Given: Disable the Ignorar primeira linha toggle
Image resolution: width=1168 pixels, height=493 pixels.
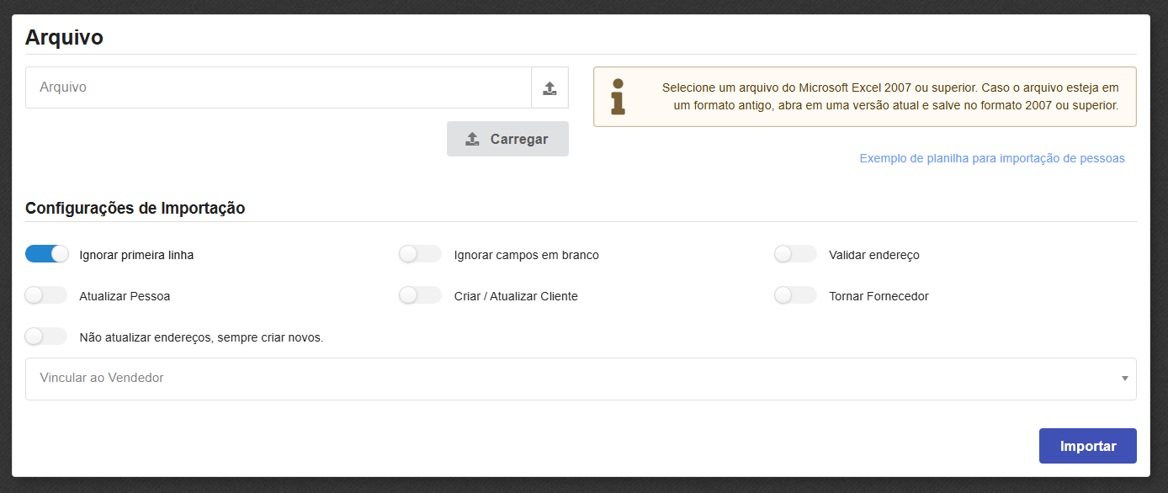Looking at the screenshot, I should pyautogui.click(x=47, y=254).
